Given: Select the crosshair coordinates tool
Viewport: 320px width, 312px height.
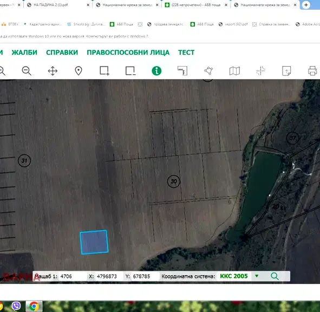Looking at the screenshot, I should pyautogui.click(x=260, y=71).
